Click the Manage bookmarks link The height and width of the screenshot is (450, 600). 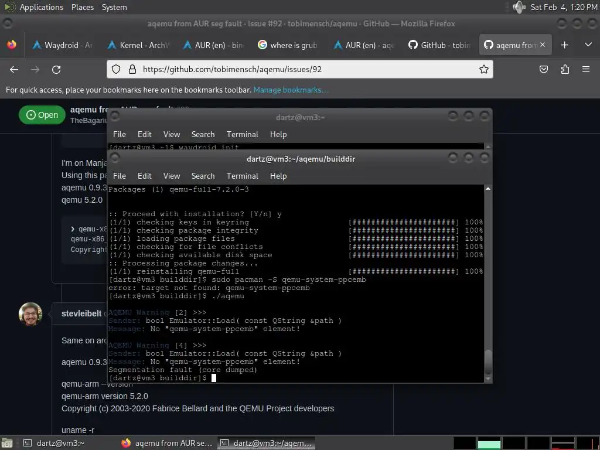coord(291,90)
